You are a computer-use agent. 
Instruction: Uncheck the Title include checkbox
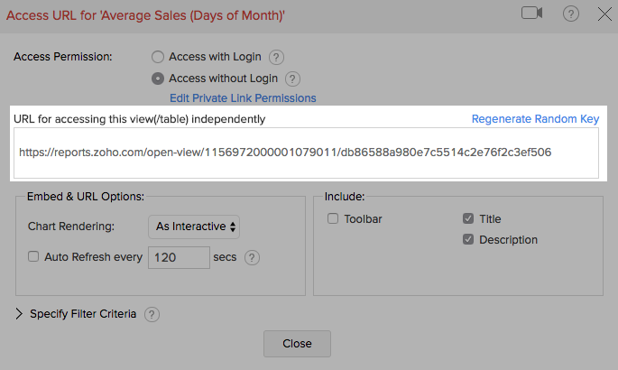[468, 218]
